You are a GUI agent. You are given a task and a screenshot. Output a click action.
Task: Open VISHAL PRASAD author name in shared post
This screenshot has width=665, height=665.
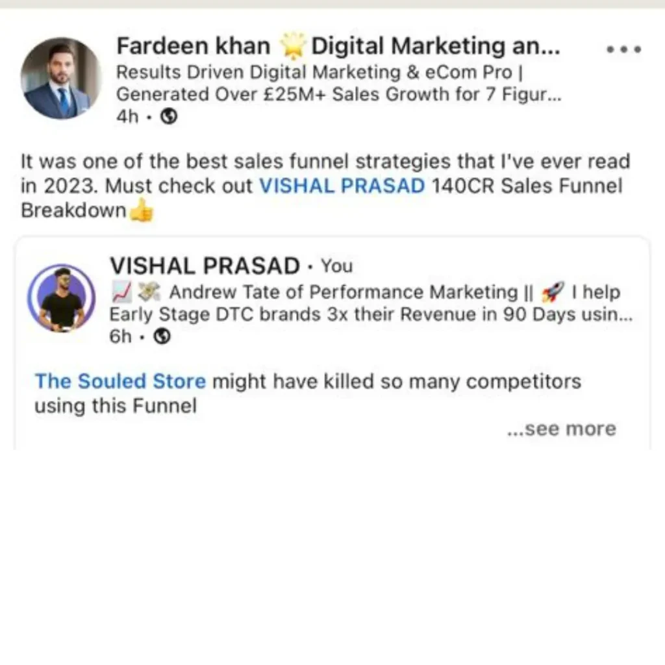(x=205, y=266)
